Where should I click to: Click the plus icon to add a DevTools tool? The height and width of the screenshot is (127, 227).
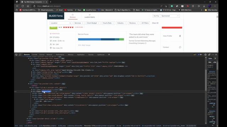109,55
